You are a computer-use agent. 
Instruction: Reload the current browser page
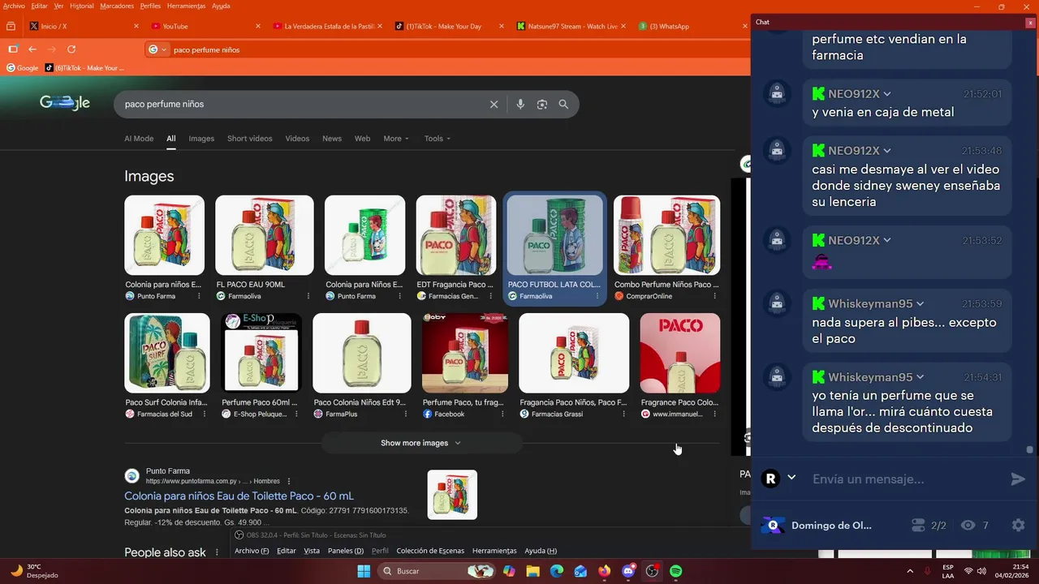coord(71,49)
